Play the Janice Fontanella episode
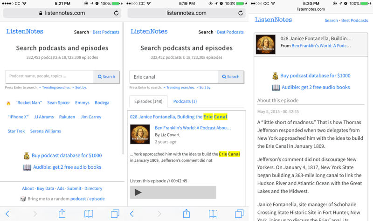Image resolution: width=373 pixels, height=221 pixels. pos(138,192)
